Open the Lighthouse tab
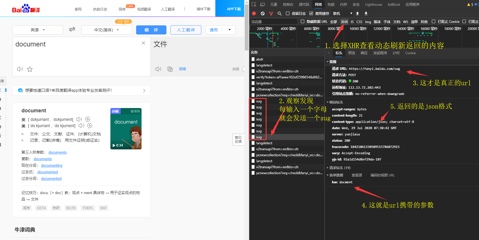This screenshot has width=479, height=240. (373, 5)
